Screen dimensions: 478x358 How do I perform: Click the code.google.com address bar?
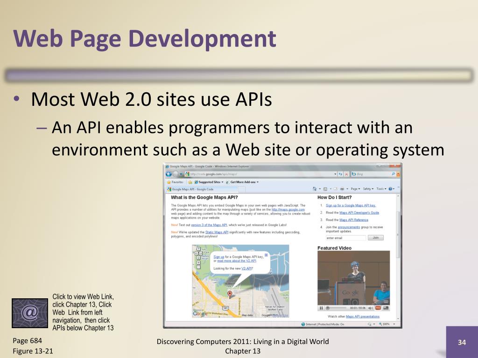(x=260, y=174)
